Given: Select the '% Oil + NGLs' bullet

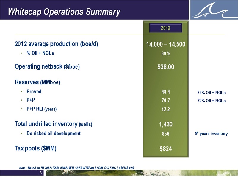Looking at the screenshot, I should [x=40, y=53].
